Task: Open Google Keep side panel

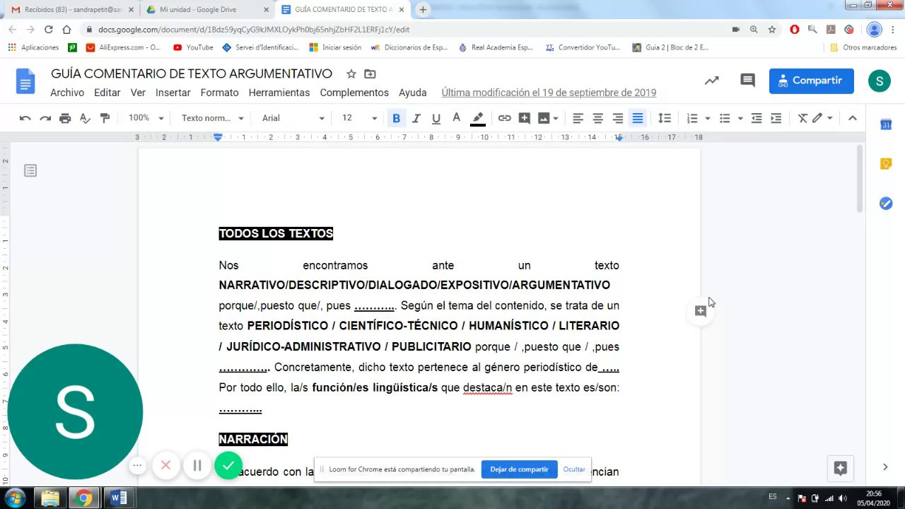Action: click(x=886, y=164)
